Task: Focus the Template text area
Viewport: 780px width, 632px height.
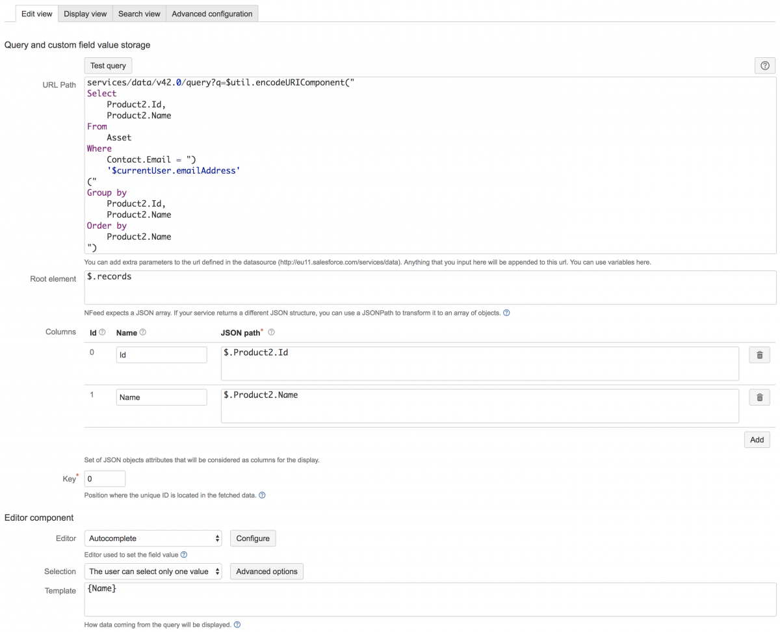Action: tap(430, 599)
